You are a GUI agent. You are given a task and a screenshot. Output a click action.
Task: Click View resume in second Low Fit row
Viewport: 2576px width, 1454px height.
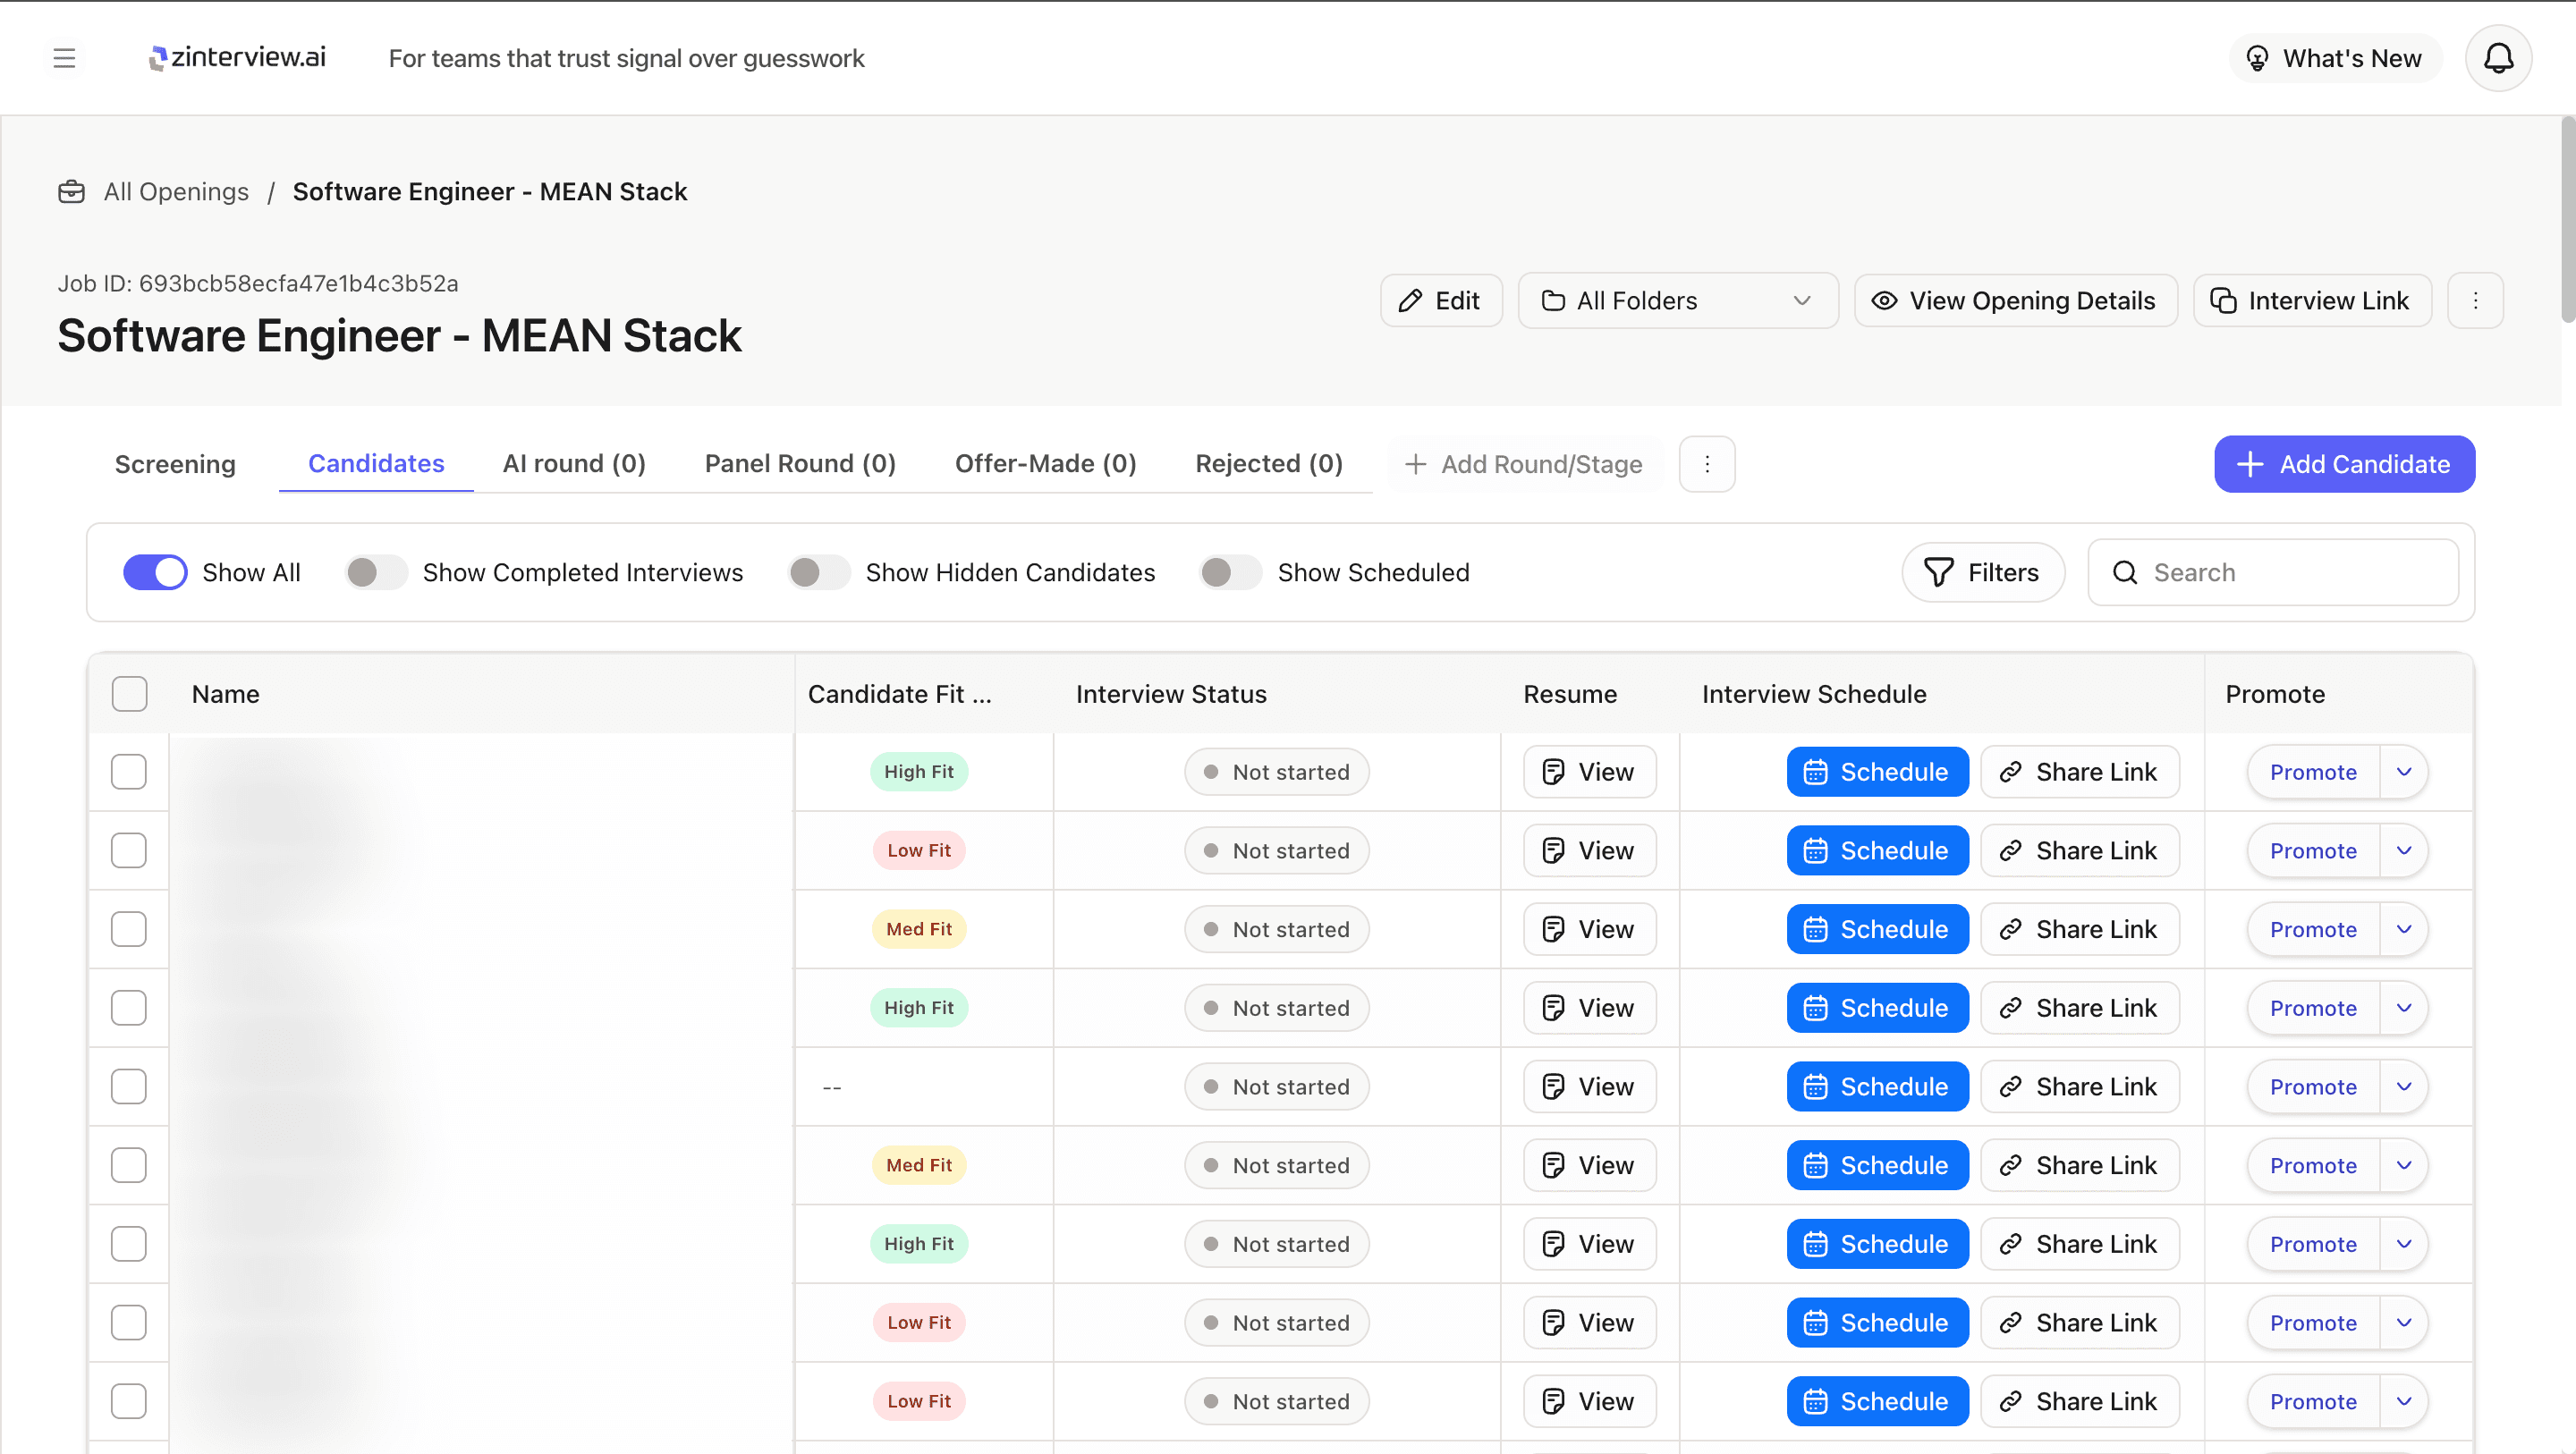pos(1589,1323)
